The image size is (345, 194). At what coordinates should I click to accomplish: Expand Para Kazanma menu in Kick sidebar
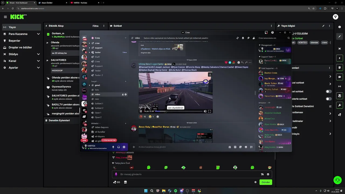click(x=38, y=34)
